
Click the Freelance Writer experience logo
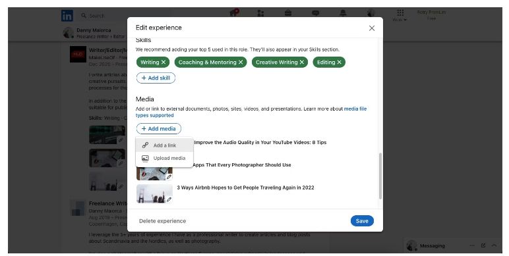click(x=78, y=208)
